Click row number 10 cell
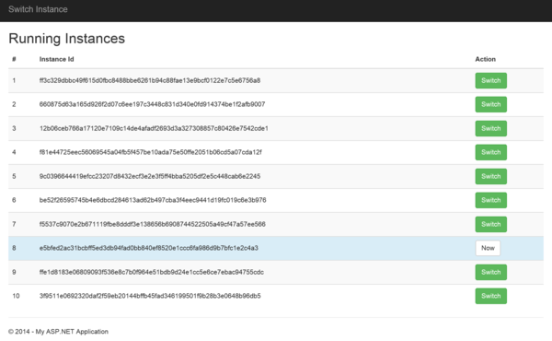The image size is (552, 341). [16, 296]
